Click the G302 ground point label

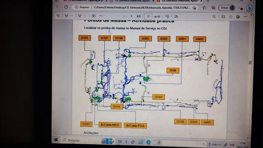point(145,38)
